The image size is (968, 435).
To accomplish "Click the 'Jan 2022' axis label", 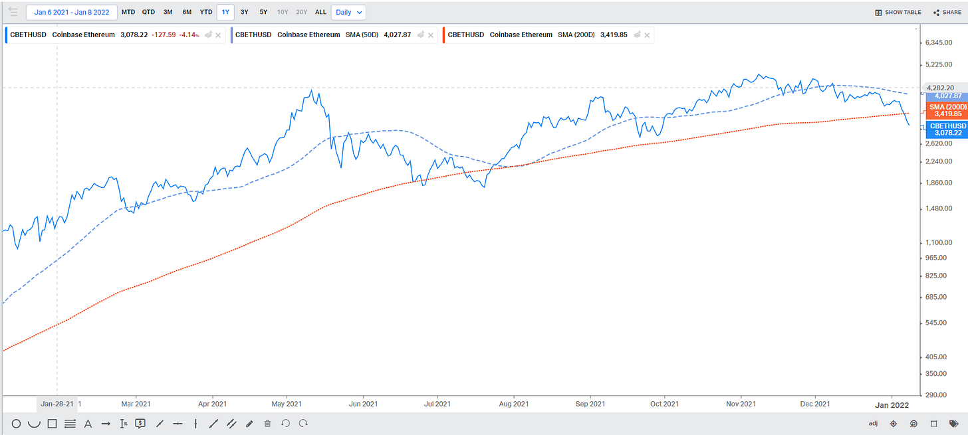I will click(x=891, y=404).
